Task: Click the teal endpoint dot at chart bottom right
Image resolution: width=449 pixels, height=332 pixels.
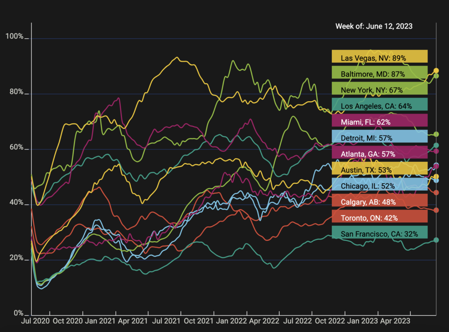Action: [436, 240]
